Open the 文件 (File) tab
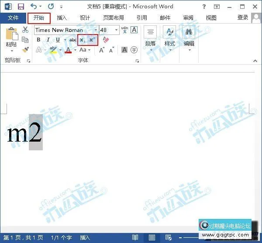This screenshot has width=262, height=243. click(x=13, y=18)
